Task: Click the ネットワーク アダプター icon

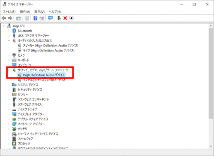Action: coord(14,124)
